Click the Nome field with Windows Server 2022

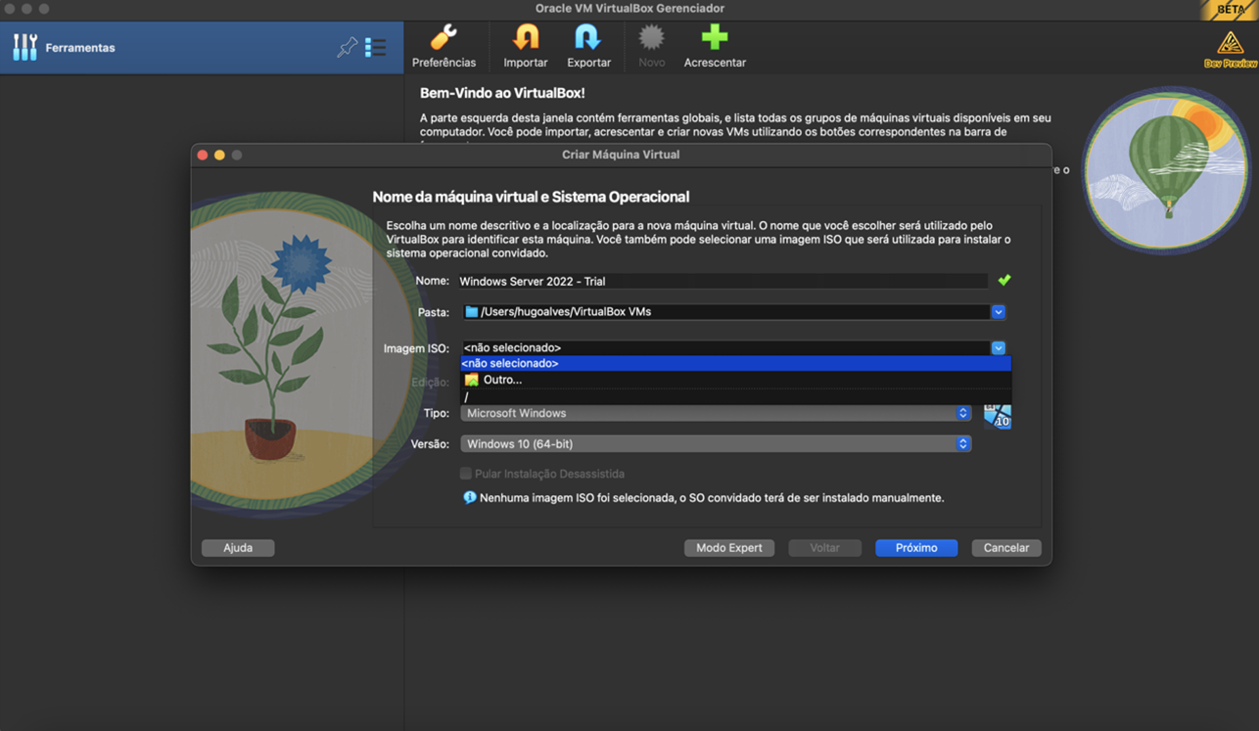(723, 281)
